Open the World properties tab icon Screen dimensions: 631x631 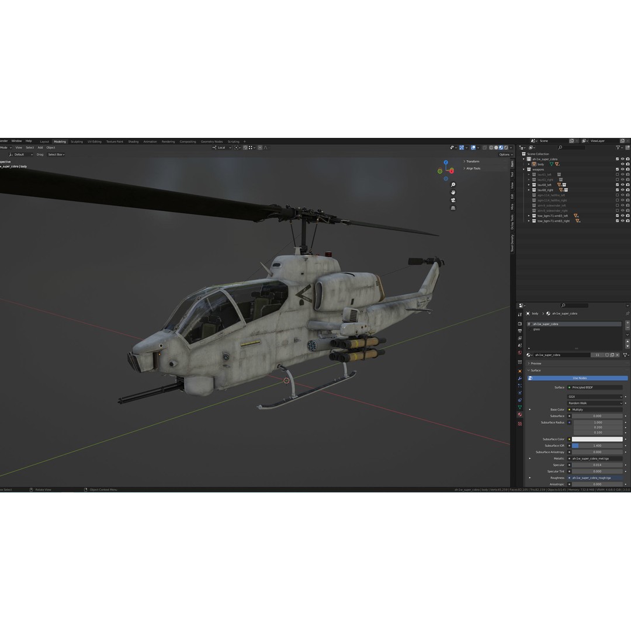519,353
